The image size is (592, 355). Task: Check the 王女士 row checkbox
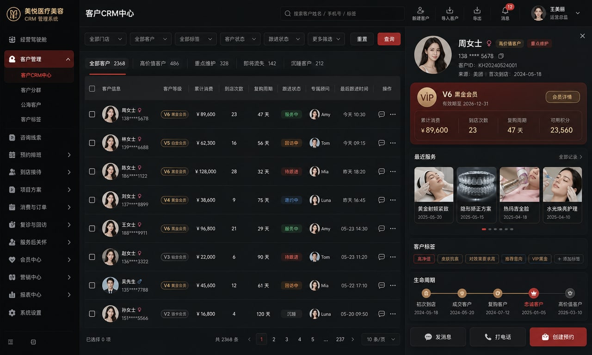point(92,228)
